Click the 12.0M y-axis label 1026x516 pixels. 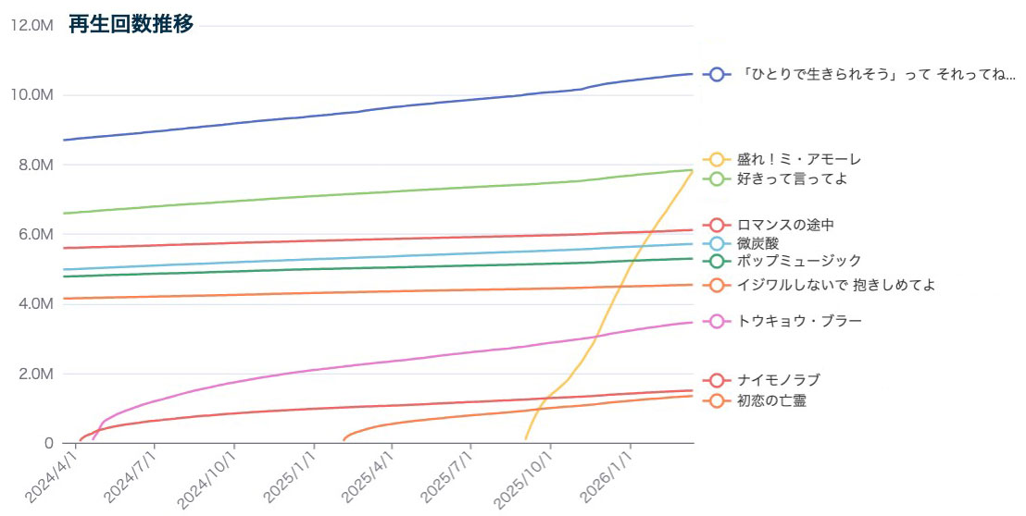pyautogui.click(x=31, y=25)
